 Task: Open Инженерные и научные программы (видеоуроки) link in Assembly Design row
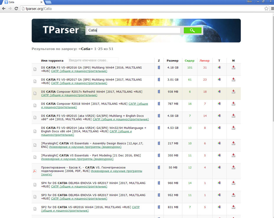pos(85,147)
